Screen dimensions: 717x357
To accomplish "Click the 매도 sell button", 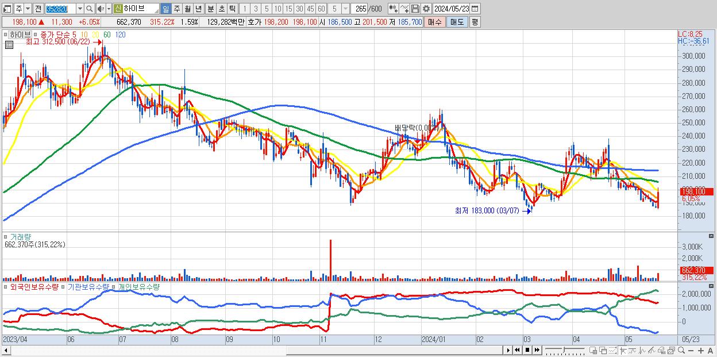I will [457, 22].
